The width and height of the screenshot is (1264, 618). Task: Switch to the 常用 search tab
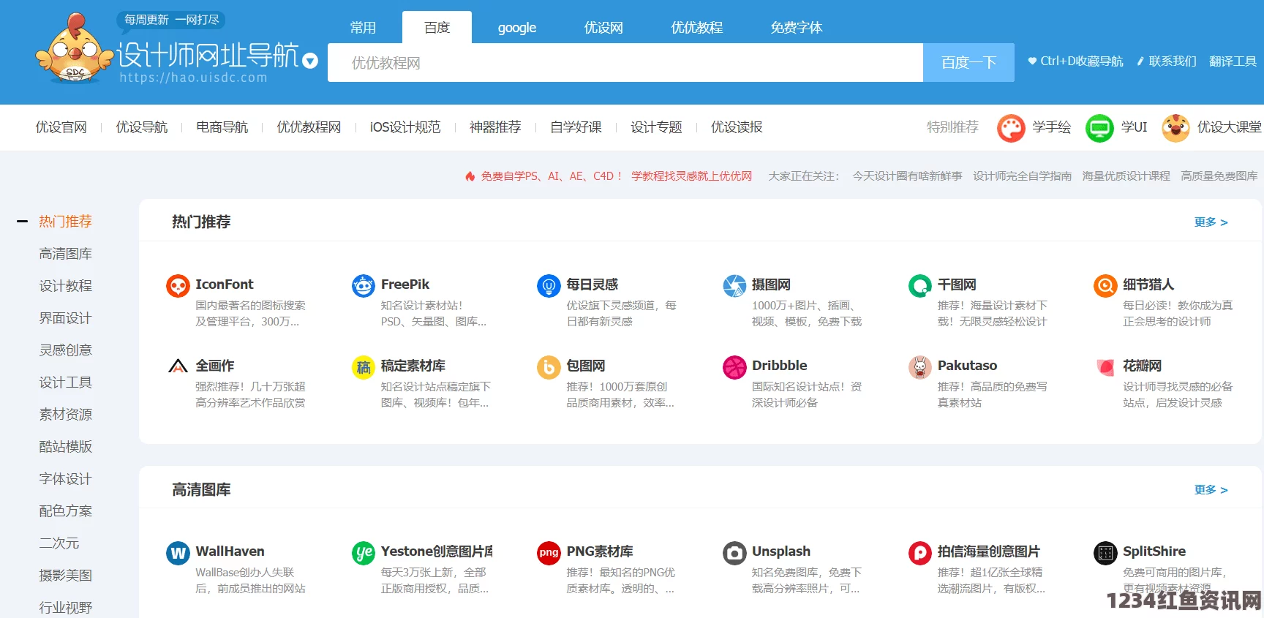(363, 28)
